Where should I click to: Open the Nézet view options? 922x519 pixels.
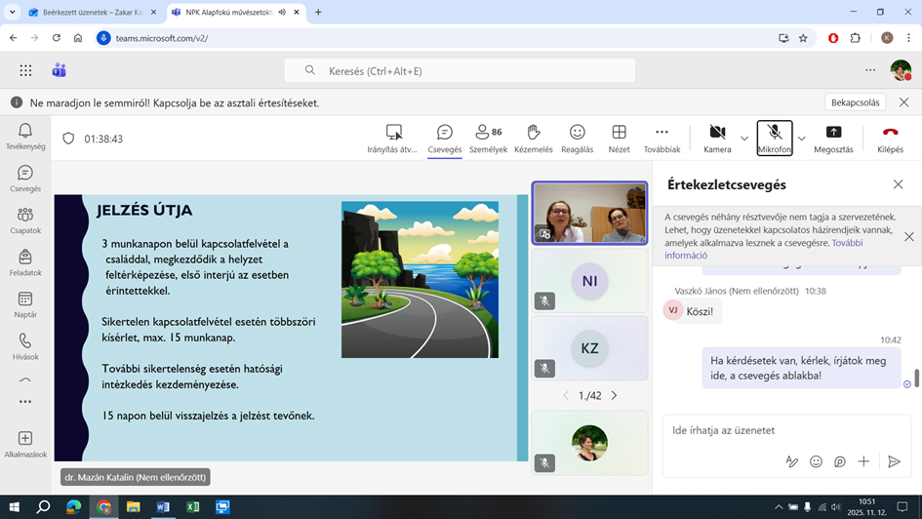pyautogui.click(x=619, y=138)
